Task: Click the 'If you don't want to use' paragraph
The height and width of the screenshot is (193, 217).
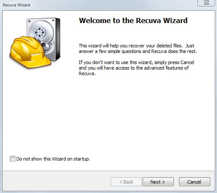Action: click(x=136, y=68)
